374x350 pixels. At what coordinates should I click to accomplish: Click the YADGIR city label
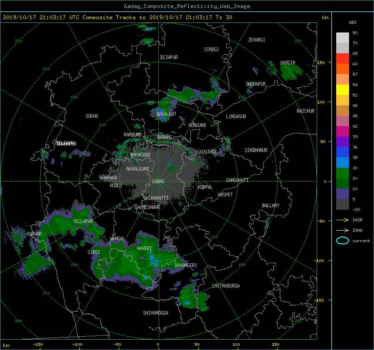[288, 63]
